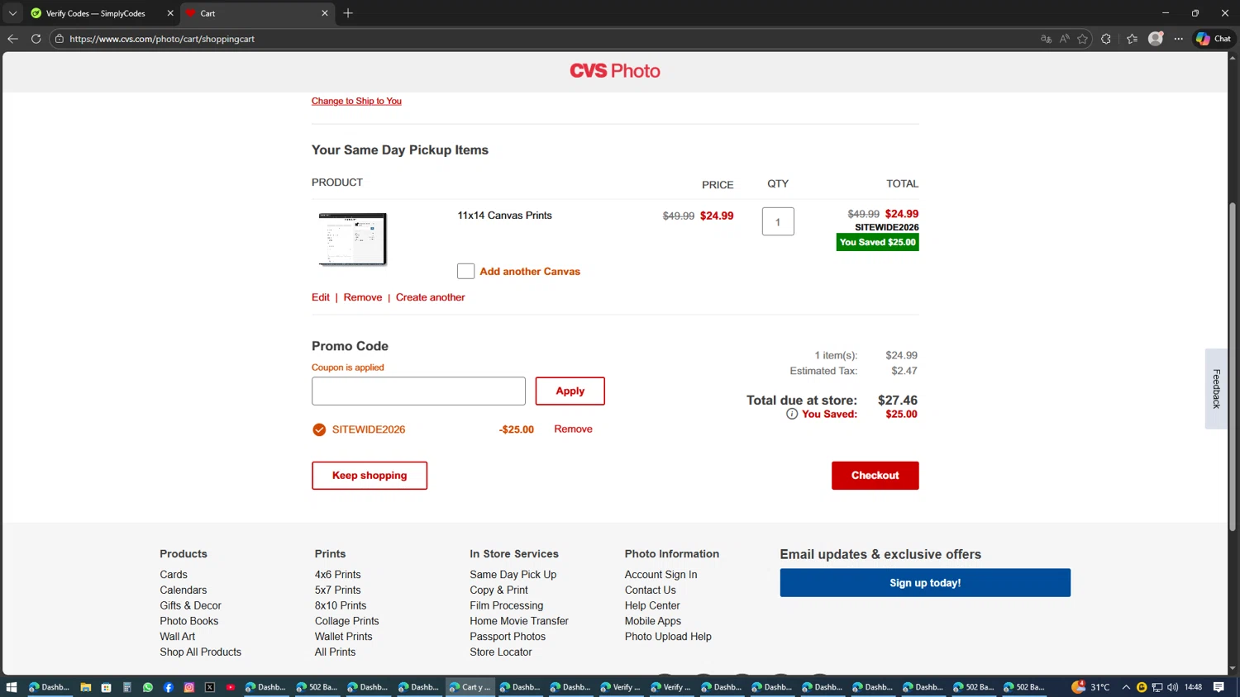Click the Sign up today! button
1240x697 pixels.
[925, 583]
